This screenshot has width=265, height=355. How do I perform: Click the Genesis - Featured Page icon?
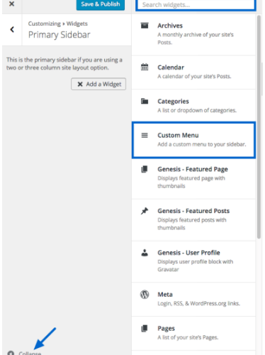point(145,169)
